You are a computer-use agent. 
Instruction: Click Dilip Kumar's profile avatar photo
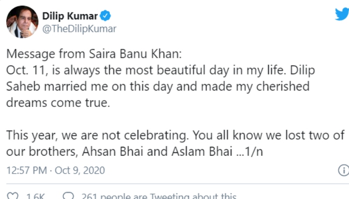[x=21, y=21]
